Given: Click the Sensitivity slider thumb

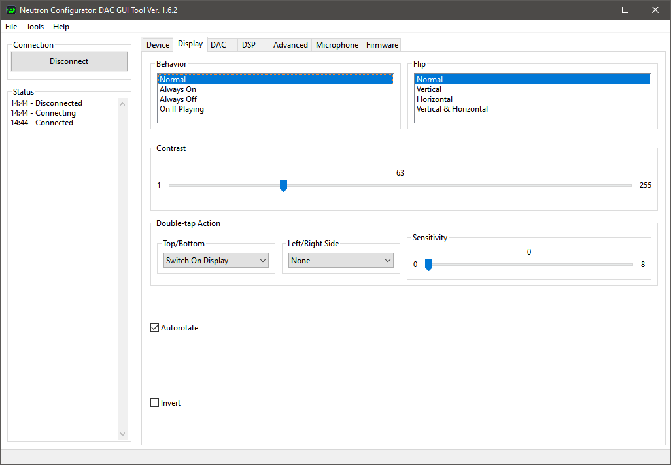Looking at the screenshot, I should (x=428, y=265).
